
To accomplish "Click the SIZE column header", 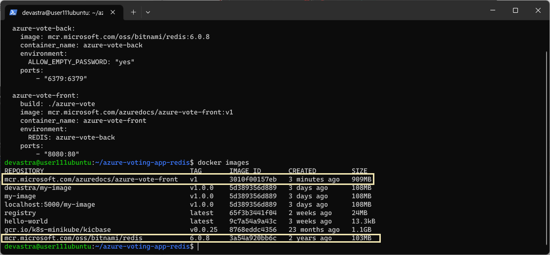I will tap(360, 171).
